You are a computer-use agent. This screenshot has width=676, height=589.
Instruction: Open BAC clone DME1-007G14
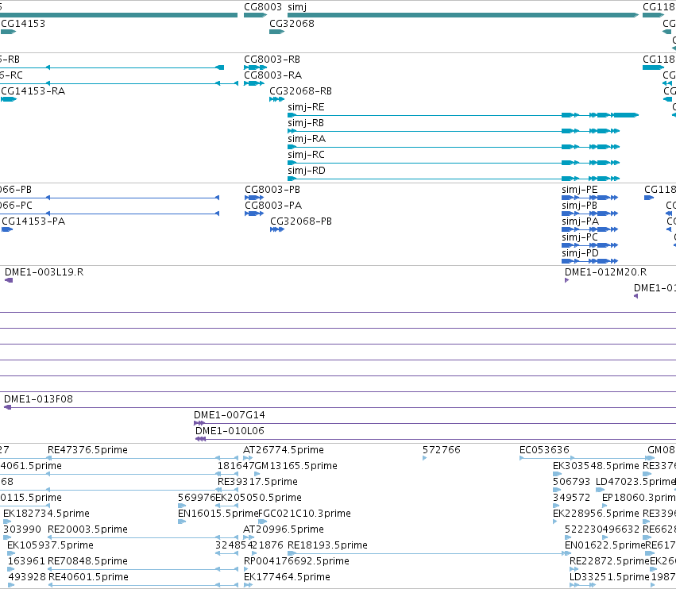230,415
